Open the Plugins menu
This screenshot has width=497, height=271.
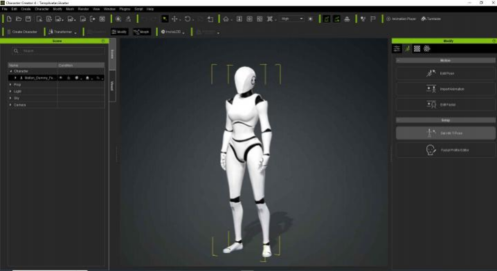(x=125, y=9)
